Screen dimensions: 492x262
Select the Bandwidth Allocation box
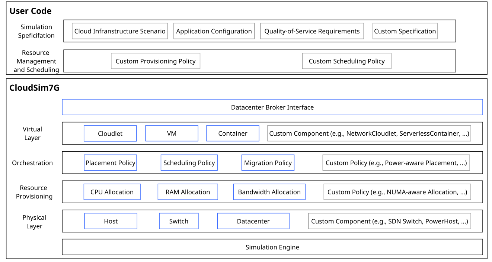pyautogui.click(x=269, y=192)
